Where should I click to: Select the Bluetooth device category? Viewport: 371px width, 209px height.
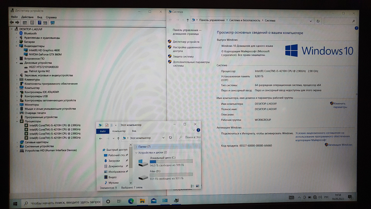(30, 33)
